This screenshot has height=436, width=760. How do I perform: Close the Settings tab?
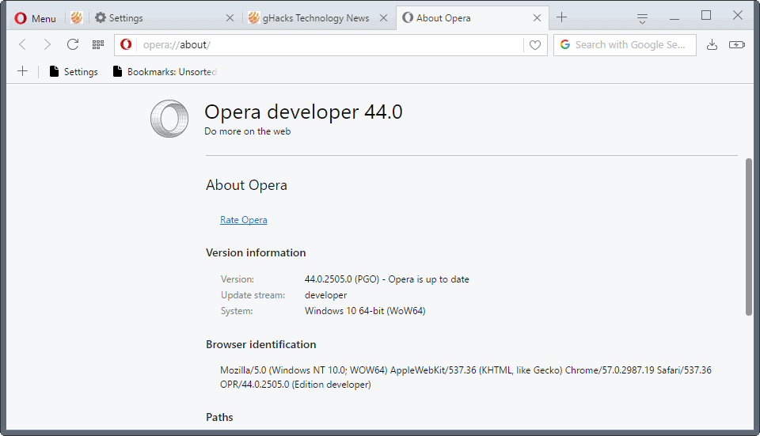click(x=230, y=18)
